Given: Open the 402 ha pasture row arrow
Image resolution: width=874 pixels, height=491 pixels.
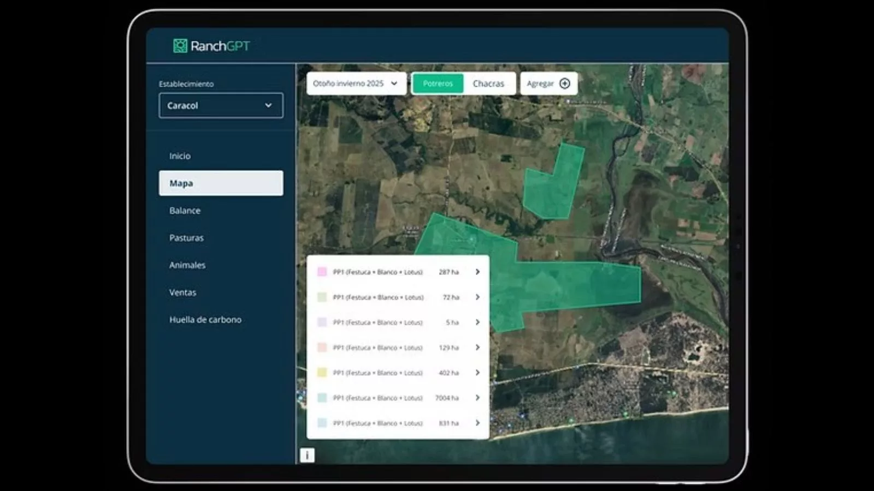Looking at the screenshot, I should pos(477,373).
